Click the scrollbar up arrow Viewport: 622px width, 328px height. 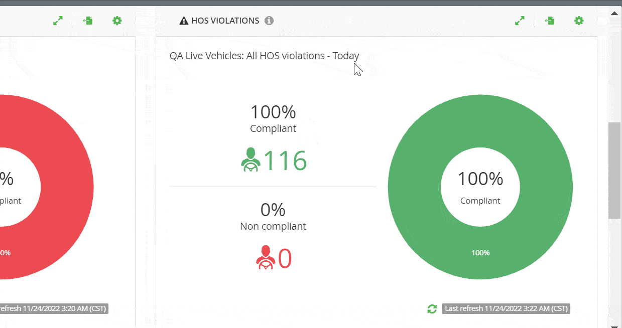(614, 14)
